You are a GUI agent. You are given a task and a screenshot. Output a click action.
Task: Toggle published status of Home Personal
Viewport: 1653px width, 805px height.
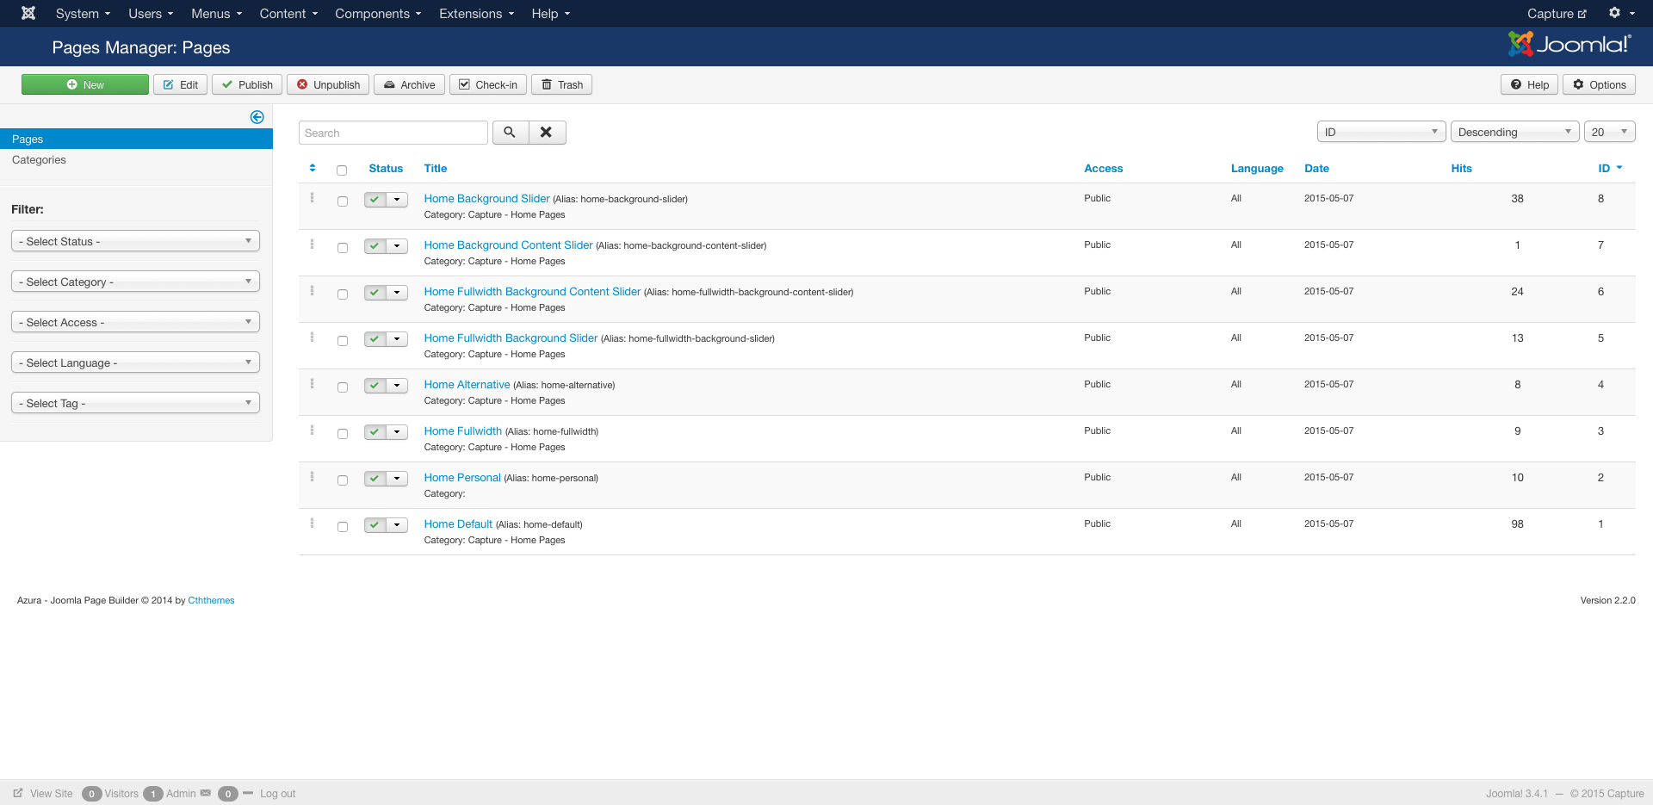click(x=375, y=479)
